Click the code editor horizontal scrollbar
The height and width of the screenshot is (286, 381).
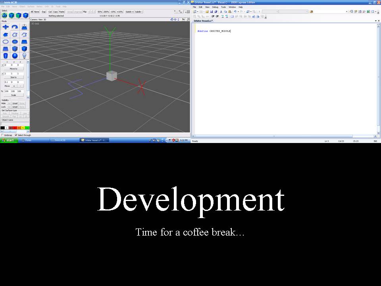(273, 136)
